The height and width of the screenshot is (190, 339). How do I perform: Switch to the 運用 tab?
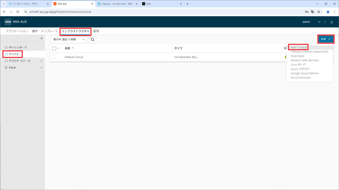pos(34,31)
